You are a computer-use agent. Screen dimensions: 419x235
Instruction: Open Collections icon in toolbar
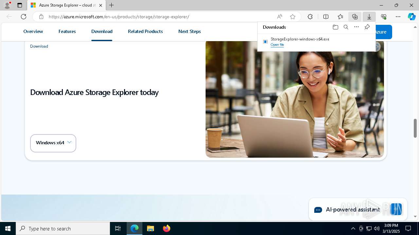point(355,17)
